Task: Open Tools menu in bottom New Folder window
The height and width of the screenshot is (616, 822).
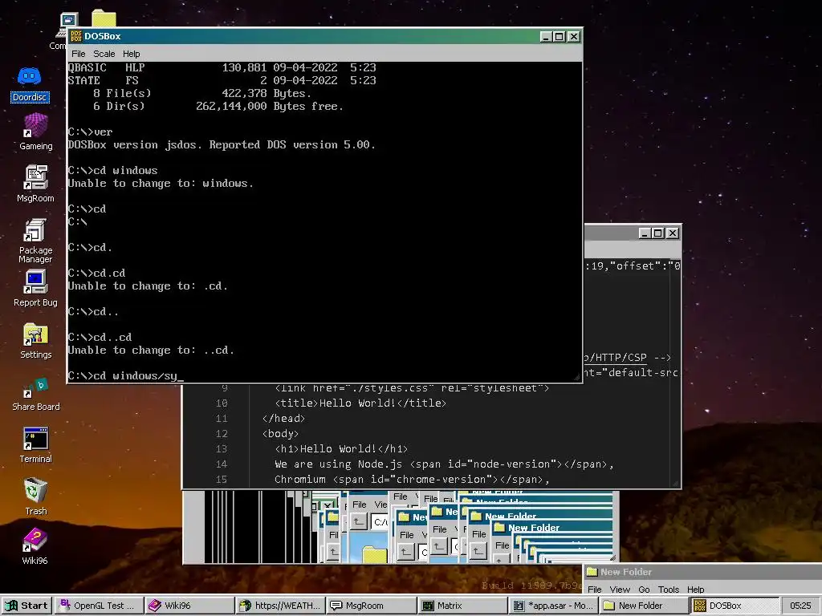Action: (x=669, y=590)
